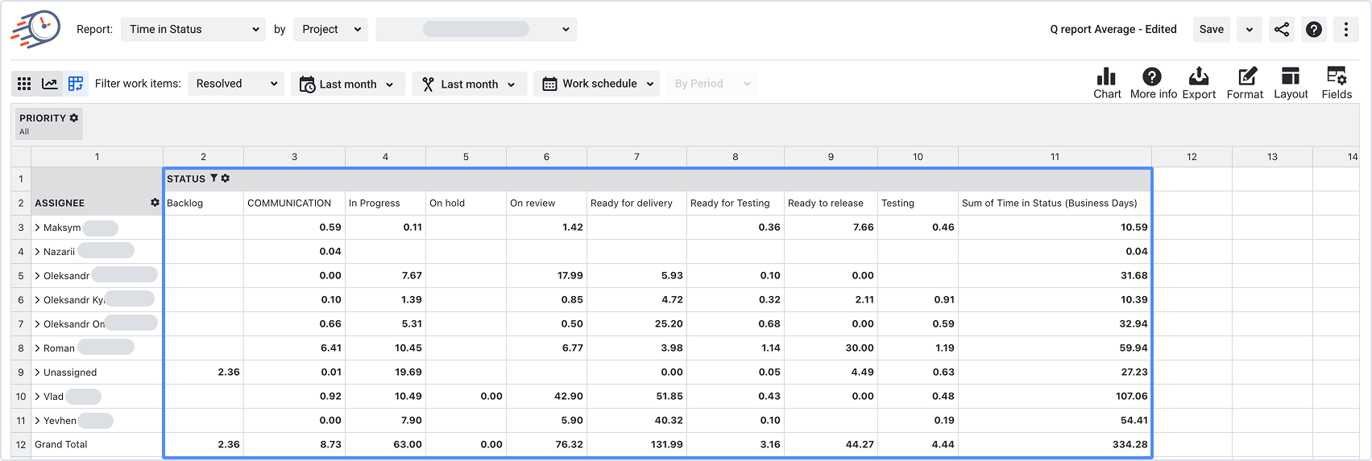The image size is (1372, 461).
Task: Open the Layout tool
Action: (x=1291, y=84)
